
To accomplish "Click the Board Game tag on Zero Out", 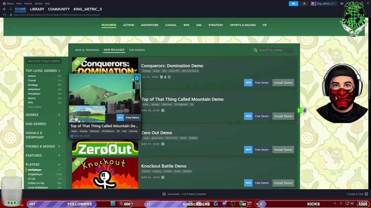I will 157,138.
